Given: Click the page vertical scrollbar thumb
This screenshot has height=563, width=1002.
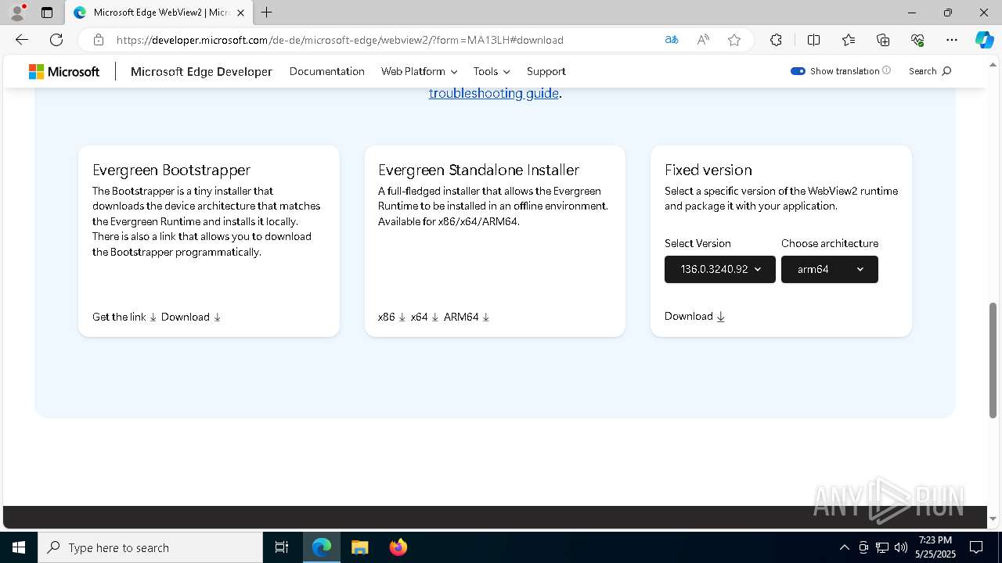Looking at the screenshot, I should [x=993, y=360].
